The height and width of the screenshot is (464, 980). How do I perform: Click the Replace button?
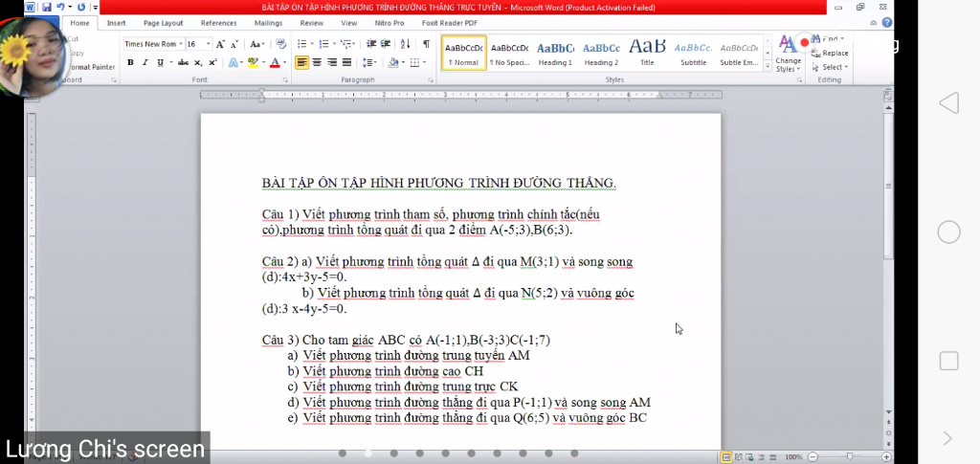tap(830, 53)
